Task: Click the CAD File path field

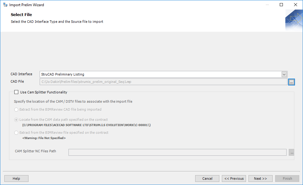Action: (163, 82)
